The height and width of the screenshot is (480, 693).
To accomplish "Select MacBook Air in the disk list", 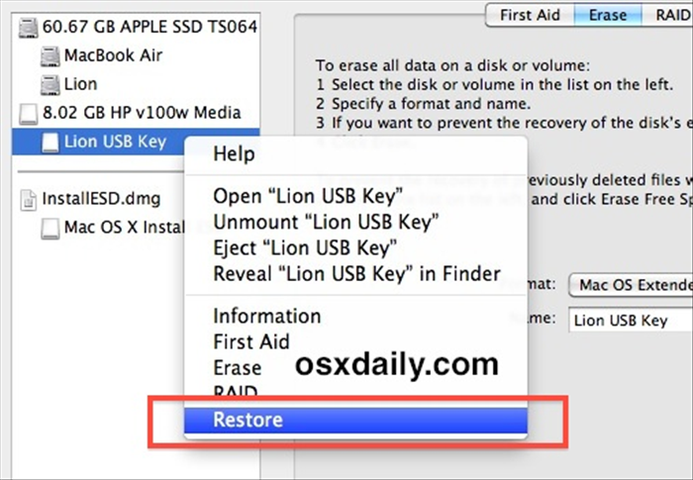I will pos(113,55).
